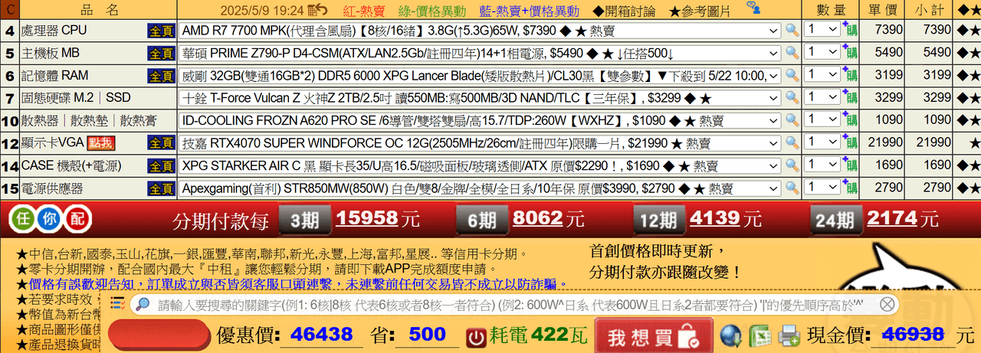Click the red 我想買 buy button
The image size is (981, 353).
tap(653, 335)
